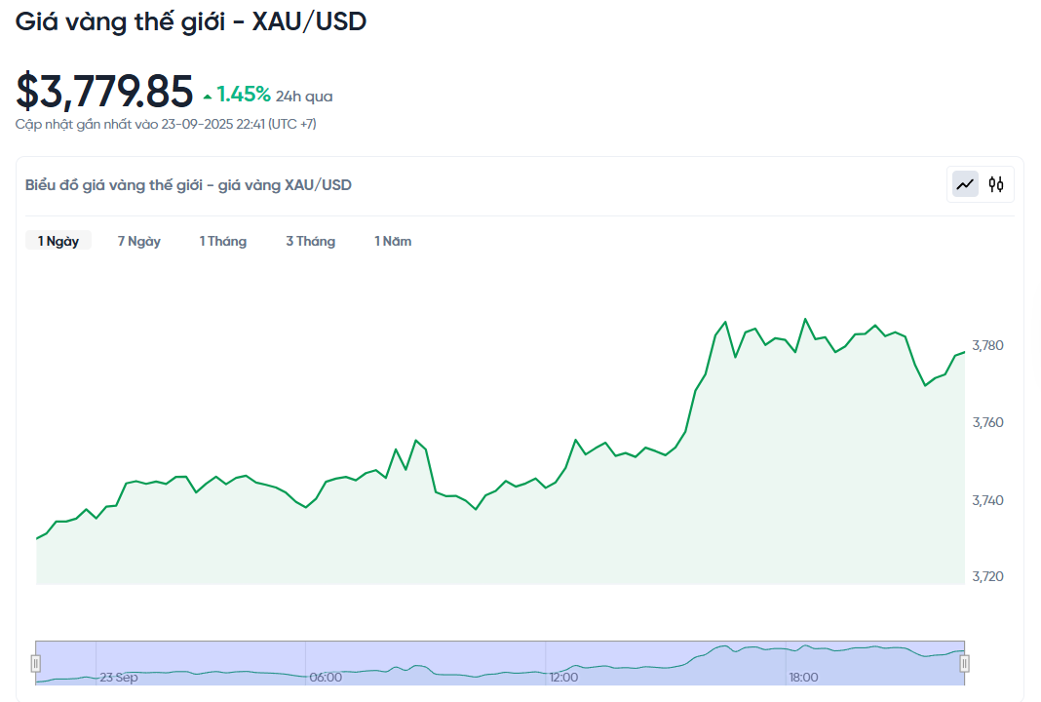The height and width of the screenshot is (702, 1041).
Task: Select the 1 Năm timeframe
Action: [392, 240]
